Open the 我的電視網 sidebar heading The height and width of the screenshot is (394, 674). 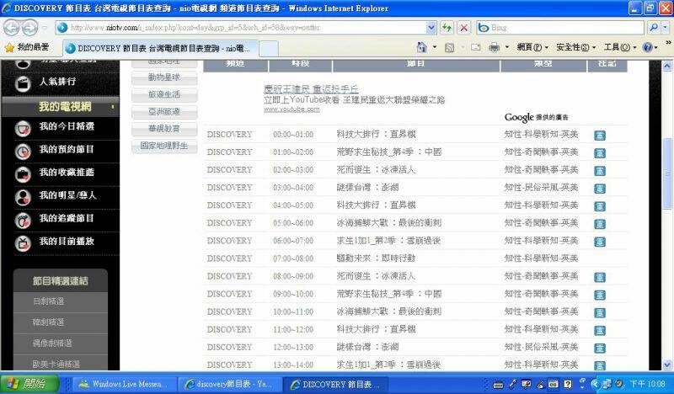pos(65,107)
